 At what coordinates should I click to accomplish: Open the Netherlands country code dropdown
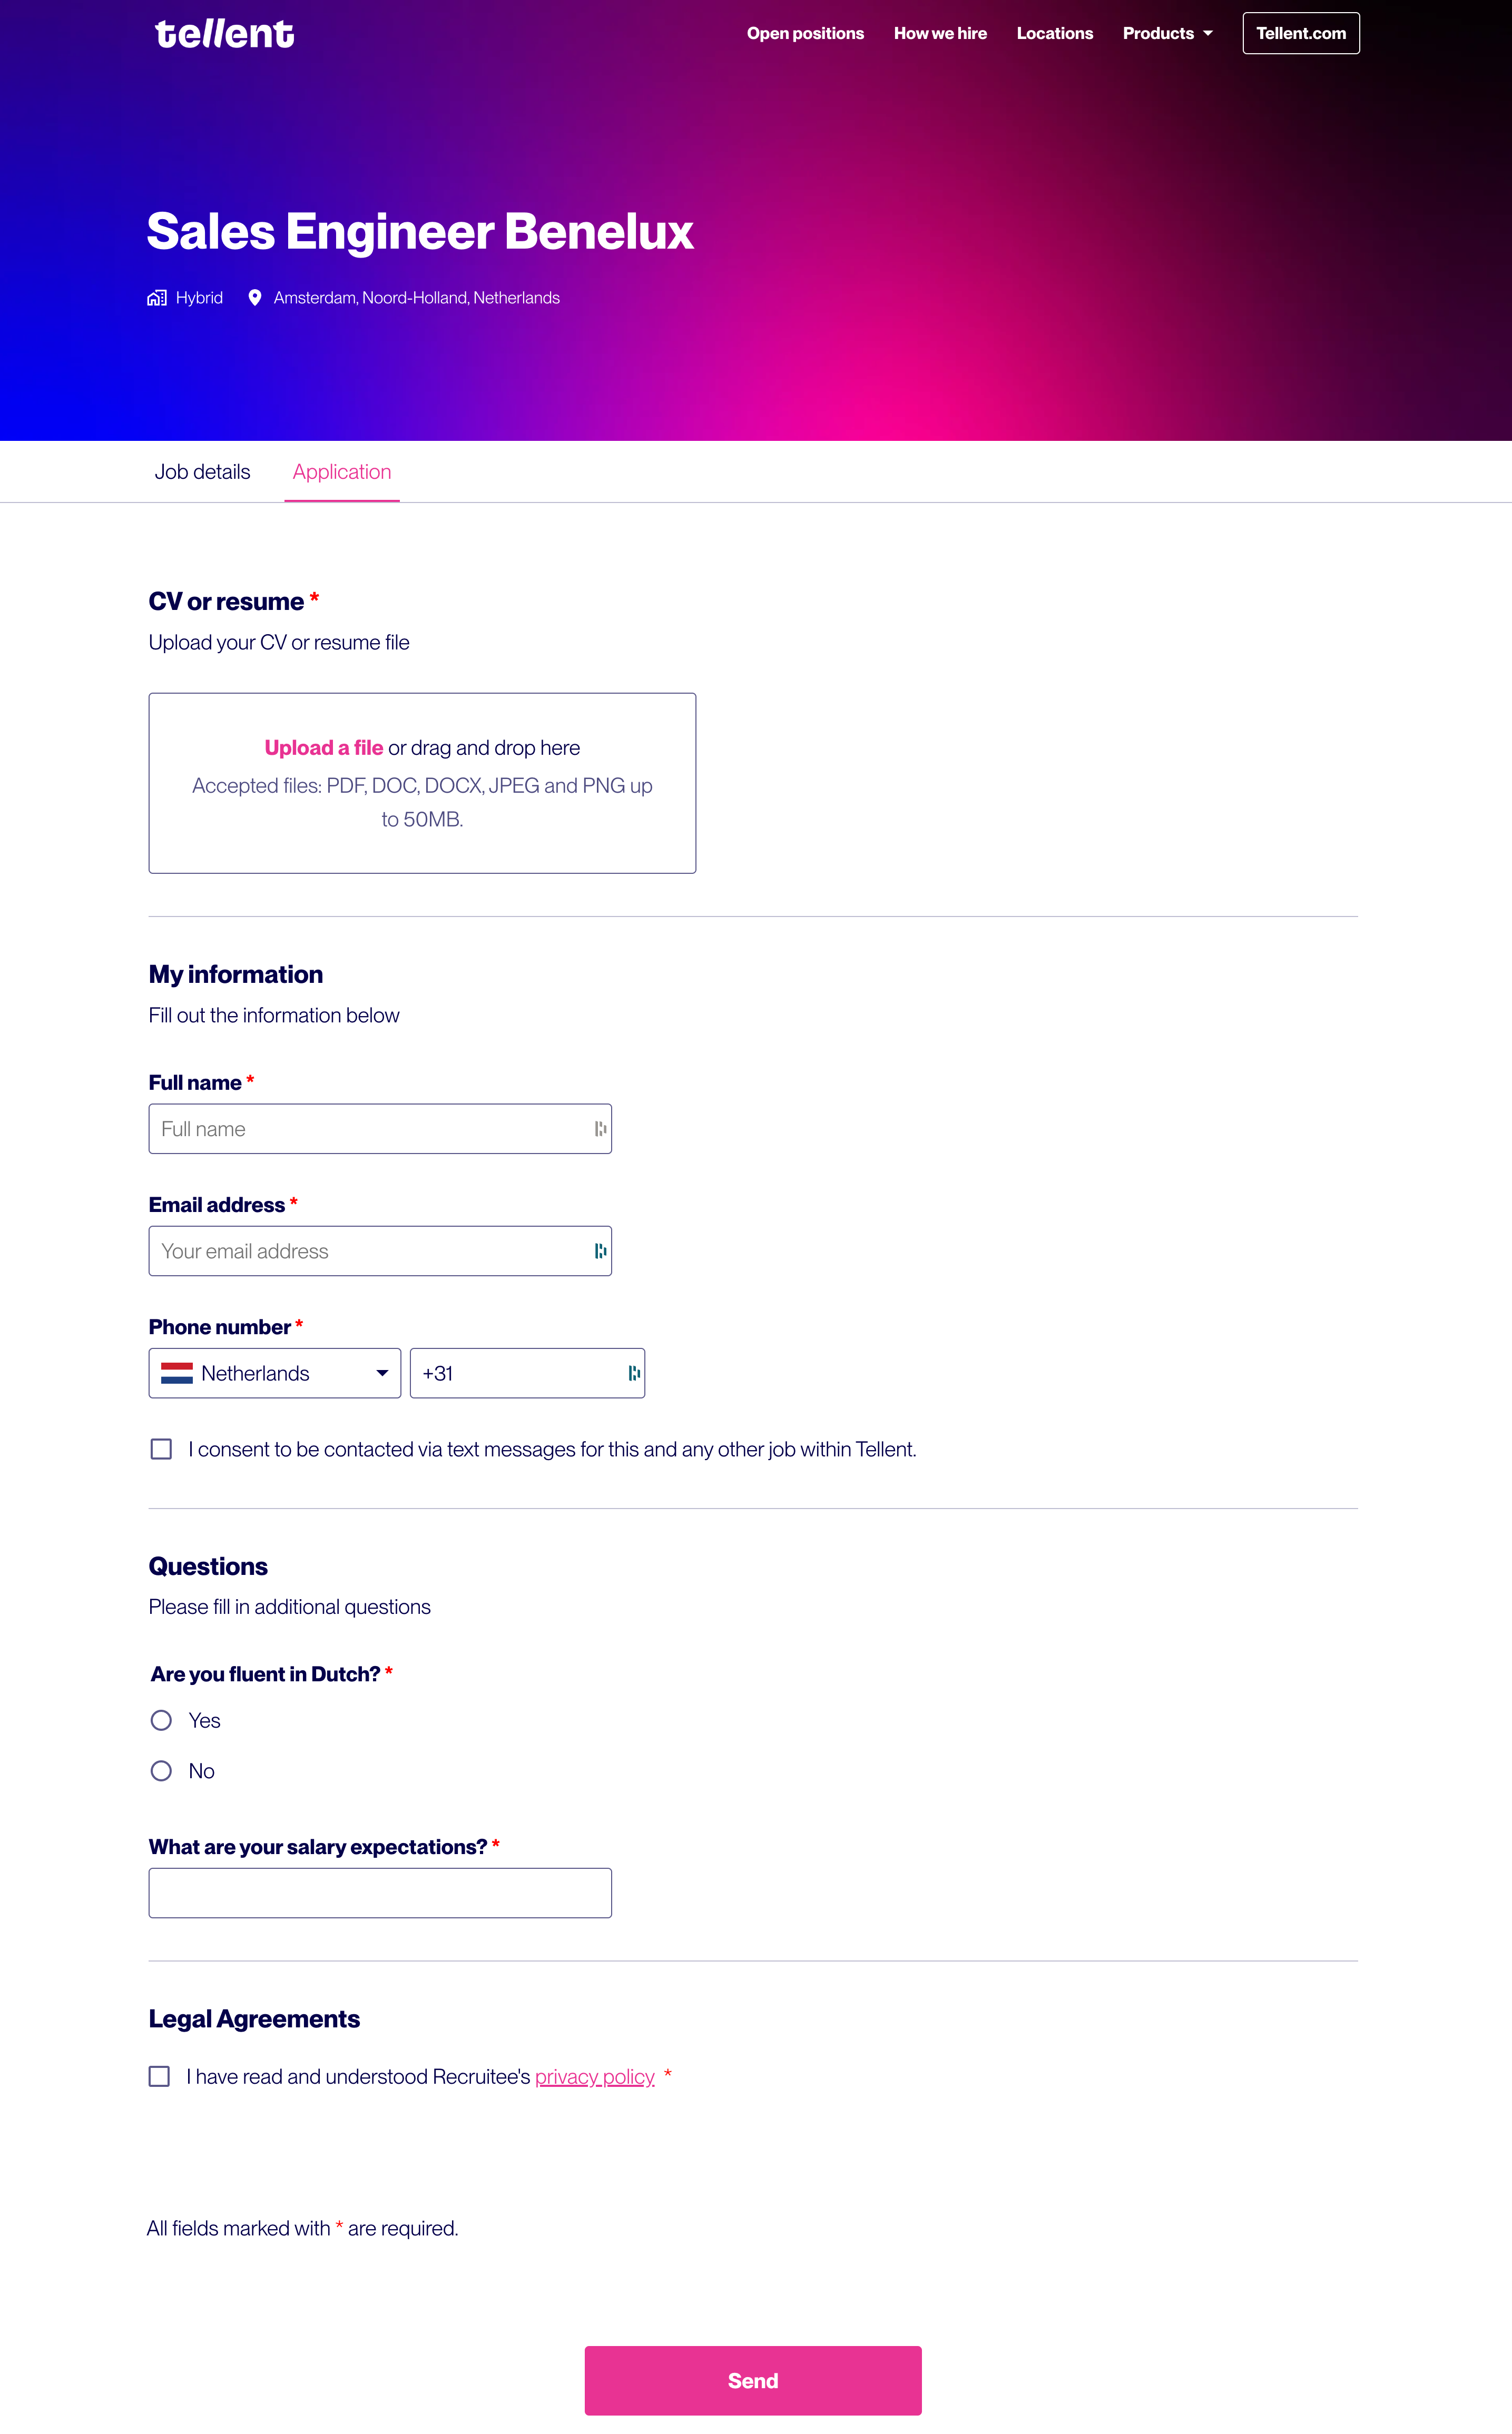coord(382,1373)
